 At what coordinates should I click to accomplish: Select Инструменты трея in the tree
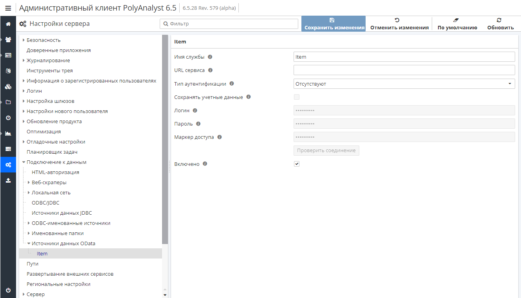[x=50, y=70]
